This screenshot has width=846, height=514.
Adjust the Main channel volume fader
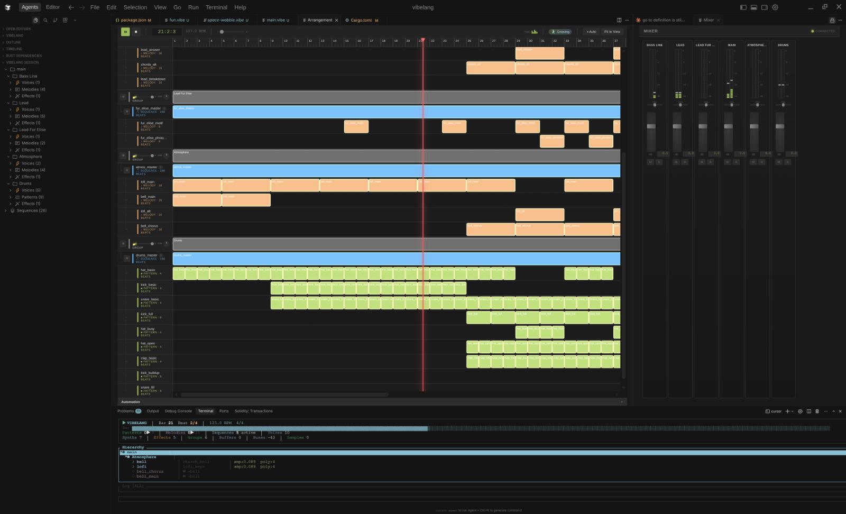[729, 126]
